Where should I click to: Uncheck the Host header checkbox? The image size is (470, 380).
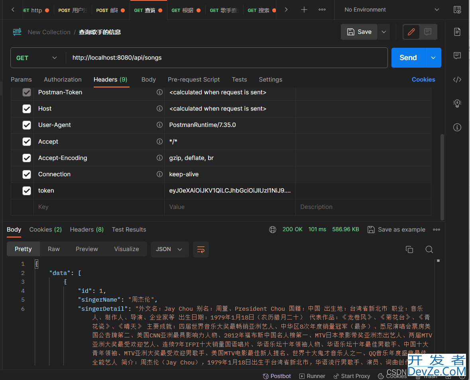click(x=27, y=109)
